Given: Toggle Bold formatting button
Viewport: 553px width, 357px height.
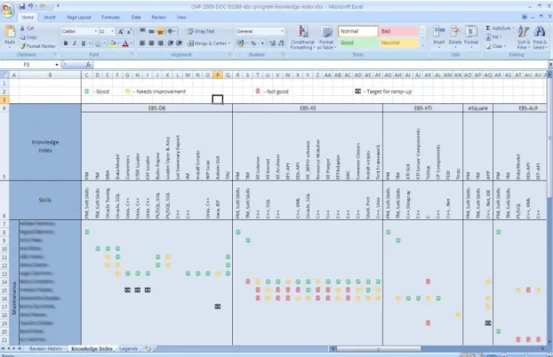Looking at the screenshot, I should [x=66, y=44].
